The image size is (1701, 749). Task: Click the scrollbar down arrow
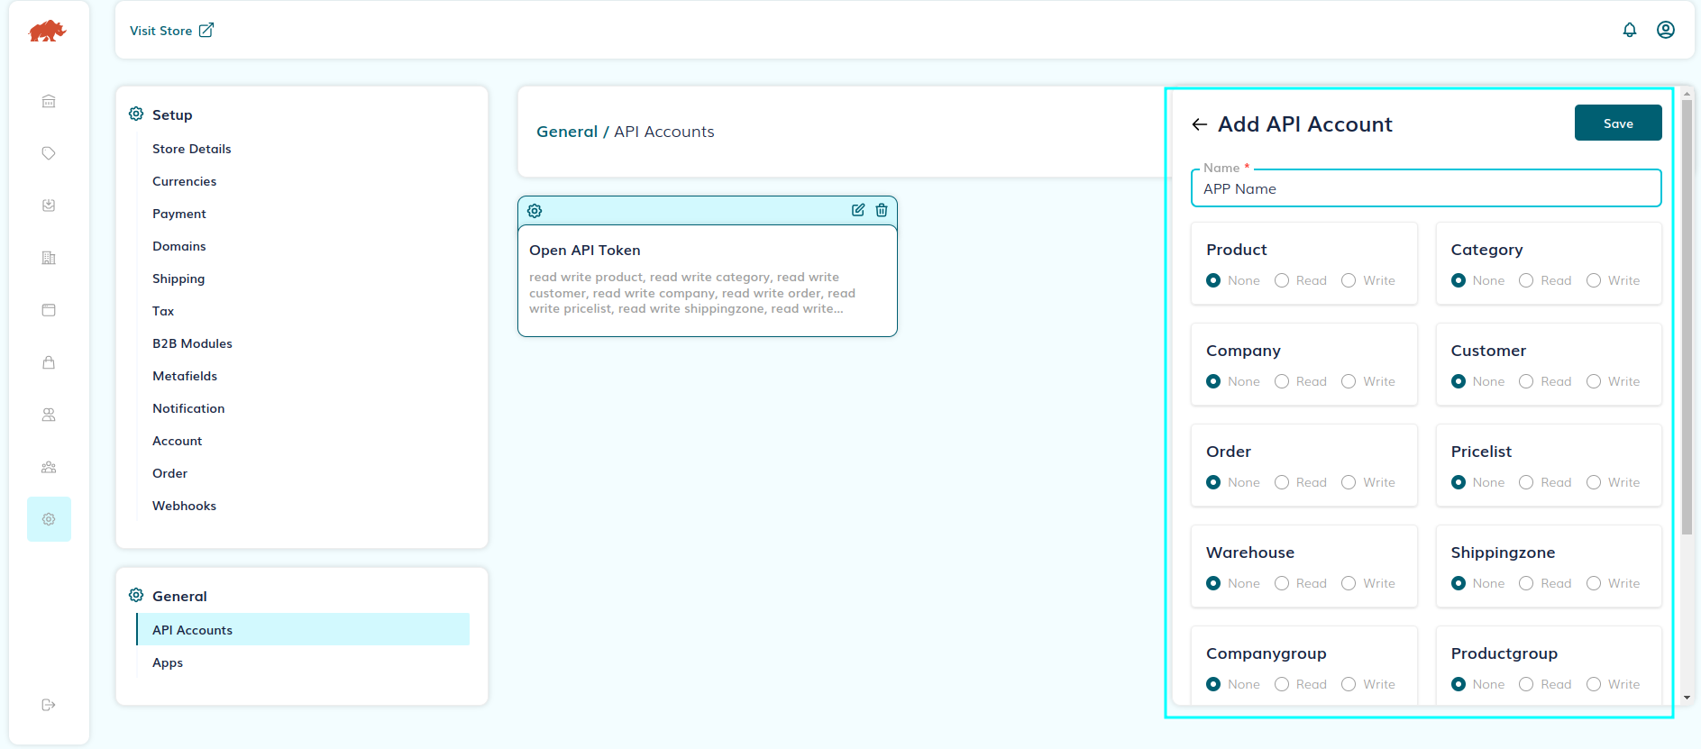tap(1687, 697)
